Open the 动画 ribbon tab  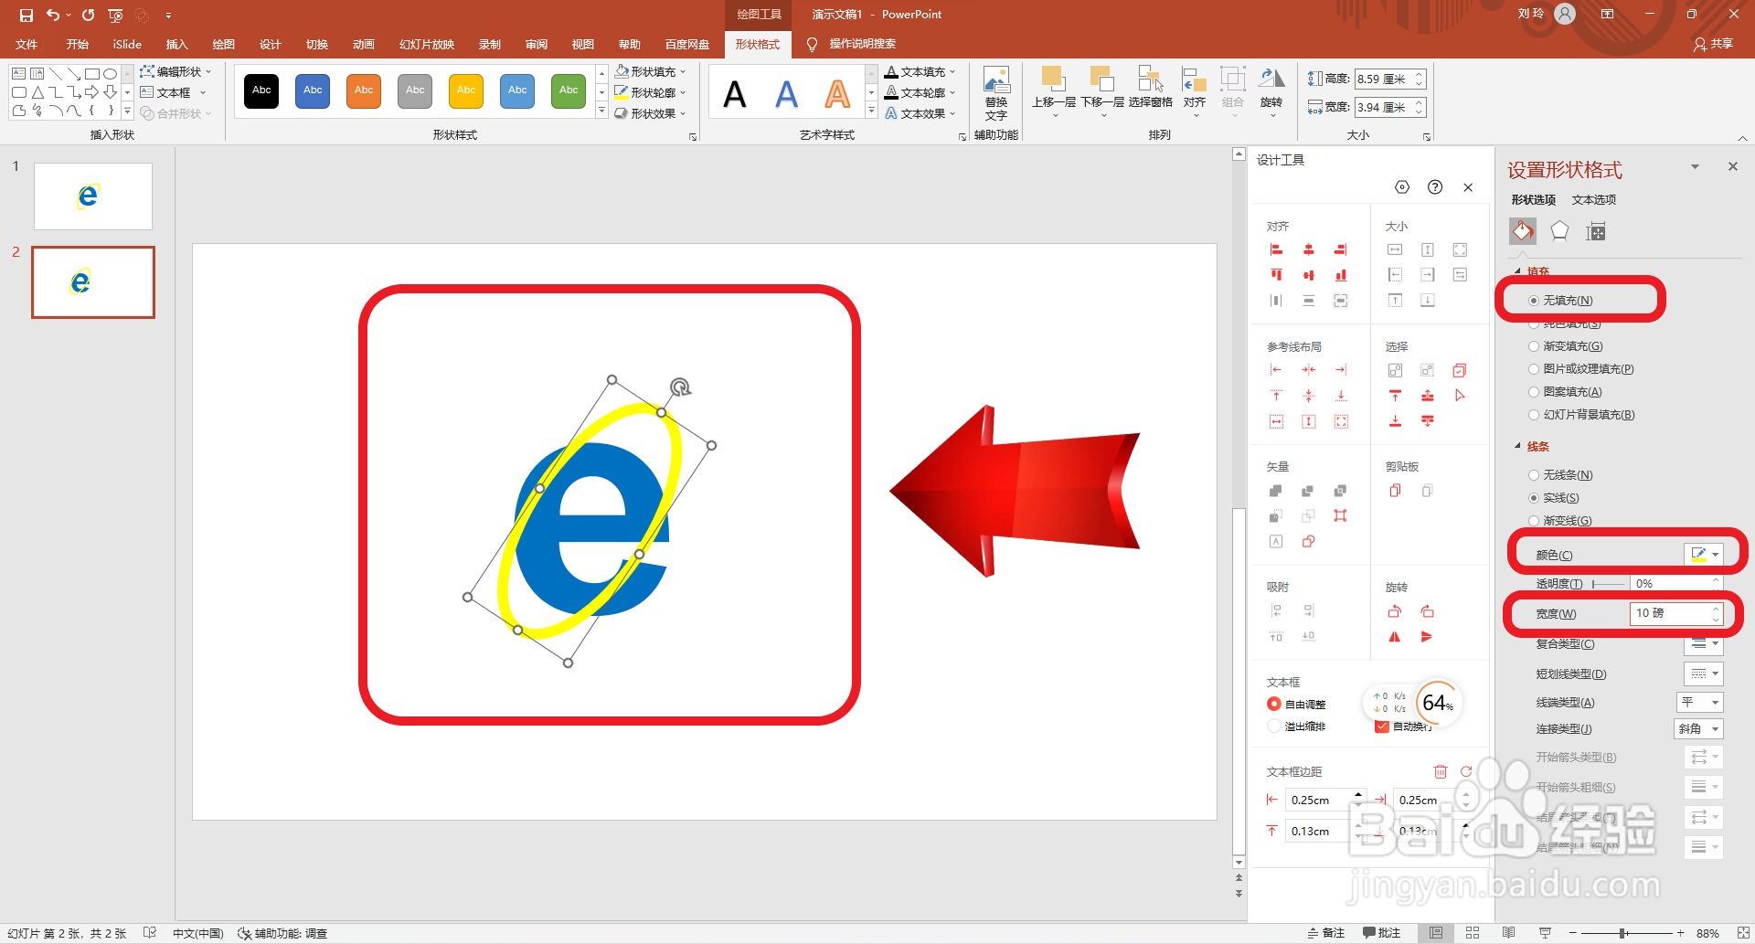click(363, 44)
